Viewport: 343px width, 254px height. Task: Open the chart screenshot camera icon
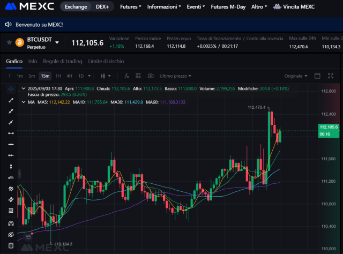pyautogui.click(x=151, y=76)
